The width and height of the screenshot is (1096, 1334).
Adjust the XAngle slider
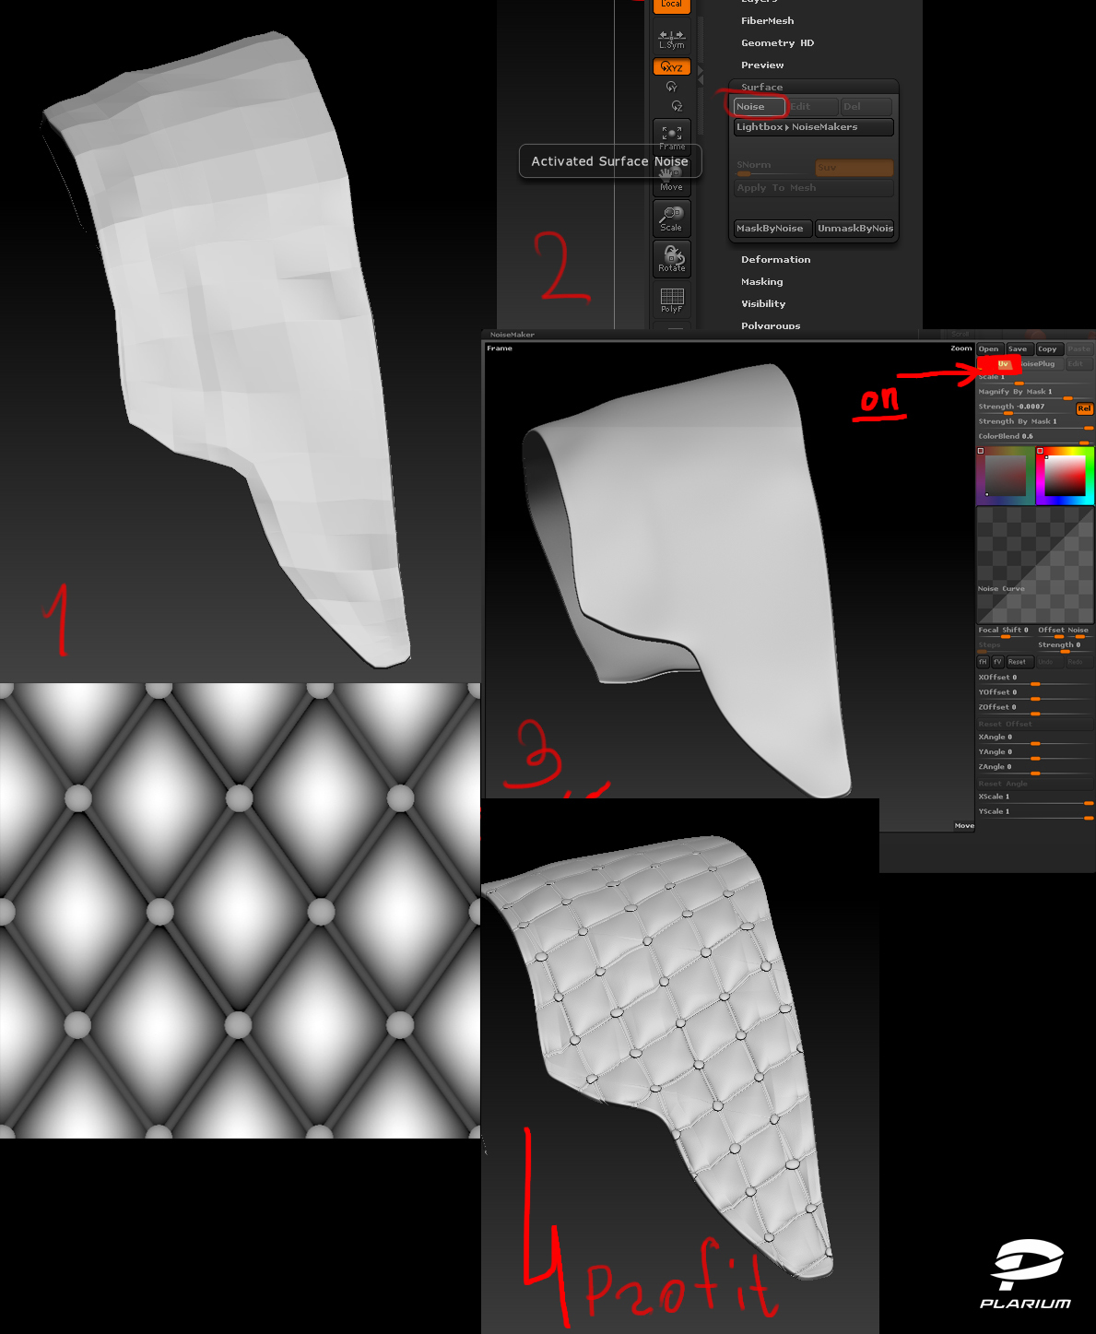(1035, 739)
